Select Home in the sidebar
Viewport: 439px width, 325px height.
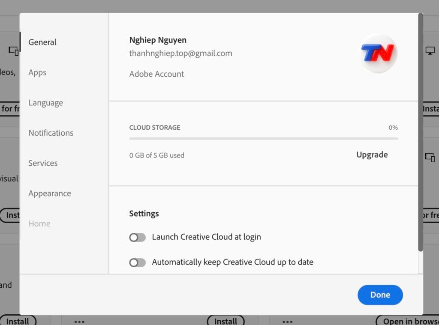[x=39, y=223]
